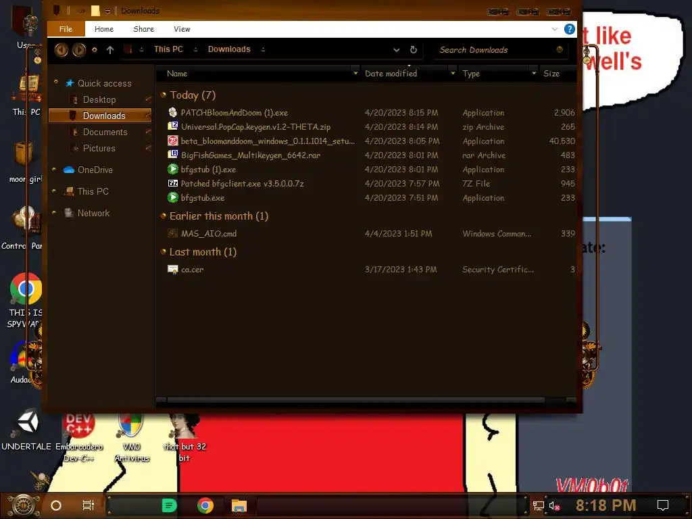Open Documents in the navigation pane

(x=105, y=132)
